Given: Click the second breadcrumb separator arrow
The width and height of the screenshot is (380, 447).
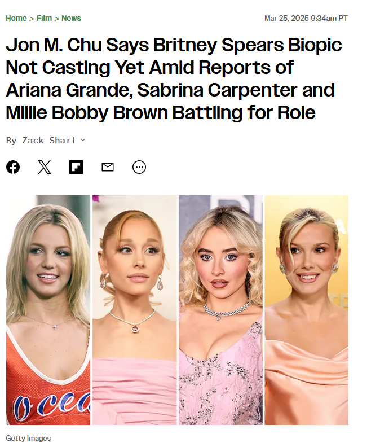Looking at the screenshot, I should [57, 19].
